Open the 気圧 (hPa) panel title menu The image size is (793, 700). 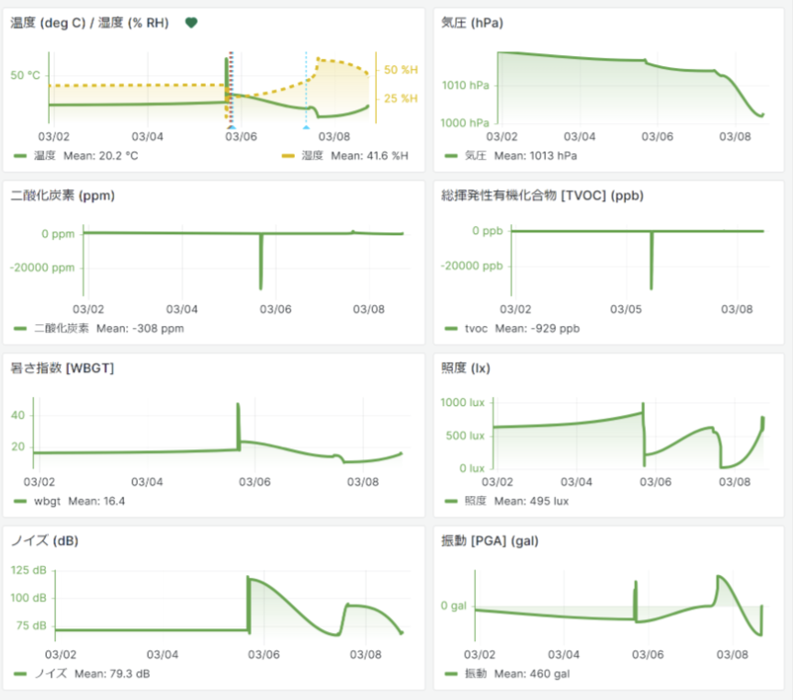coord(472,23)
